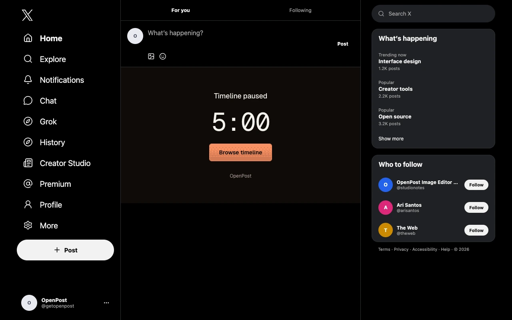
Task: Click the @getopenpost account handle
Action: [58, 306]
